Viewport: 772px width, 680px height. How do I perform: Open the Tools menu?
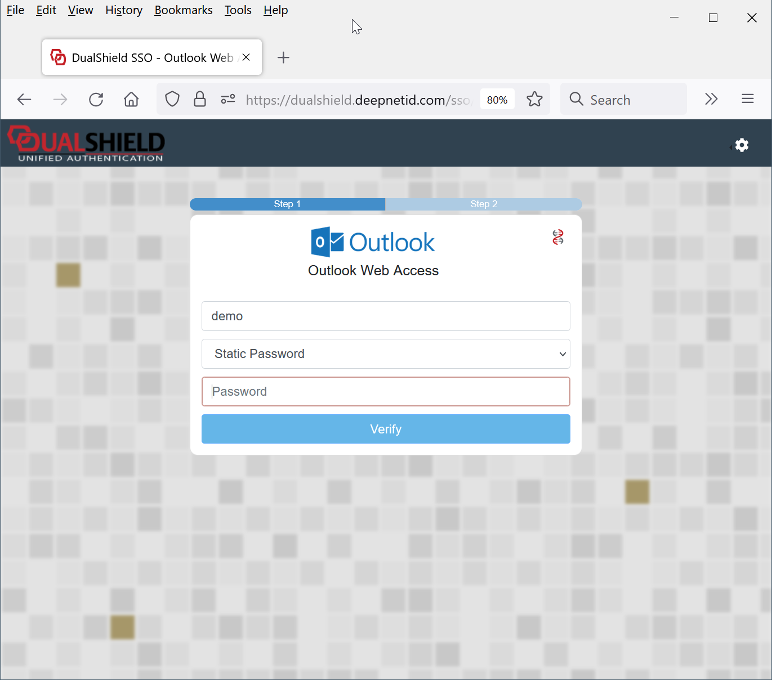tap(238, 10)
